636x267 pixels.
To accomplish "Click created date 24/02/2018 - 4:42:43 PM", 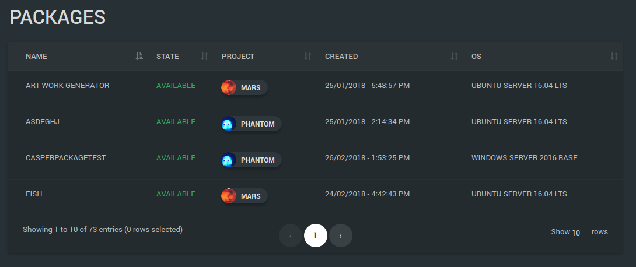I will (x=368, y=194).
